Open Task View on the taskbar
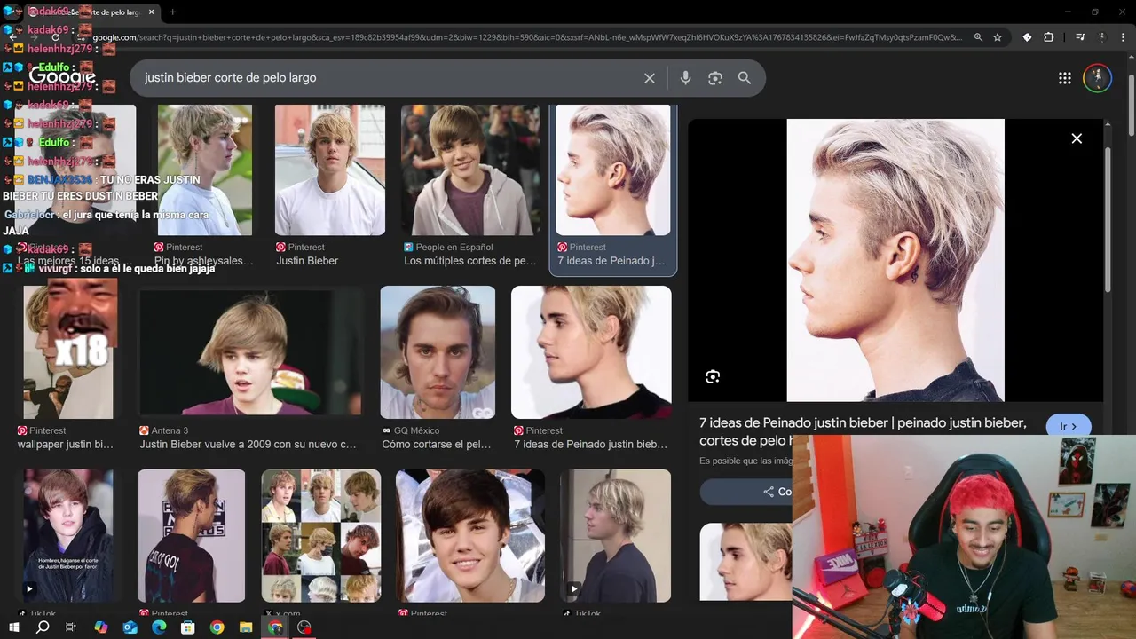This screenshot has width=1136, height=639. tap(71, 627)
